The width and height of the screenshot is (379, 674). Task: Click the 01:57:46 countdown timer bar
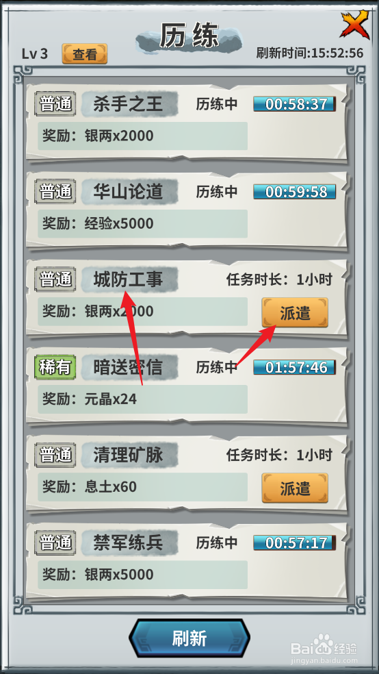tap(294, 367)
